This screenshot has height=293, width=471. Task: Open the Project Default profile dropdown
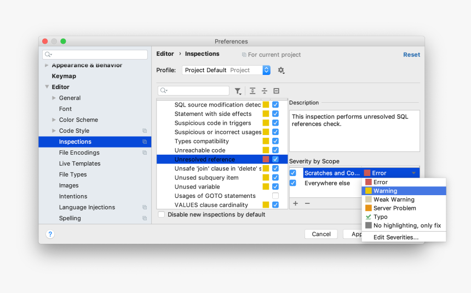[226, 71]
